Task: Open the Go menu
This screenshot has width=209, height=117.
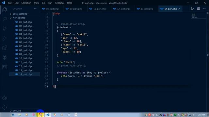Action: tap(43, 3)
